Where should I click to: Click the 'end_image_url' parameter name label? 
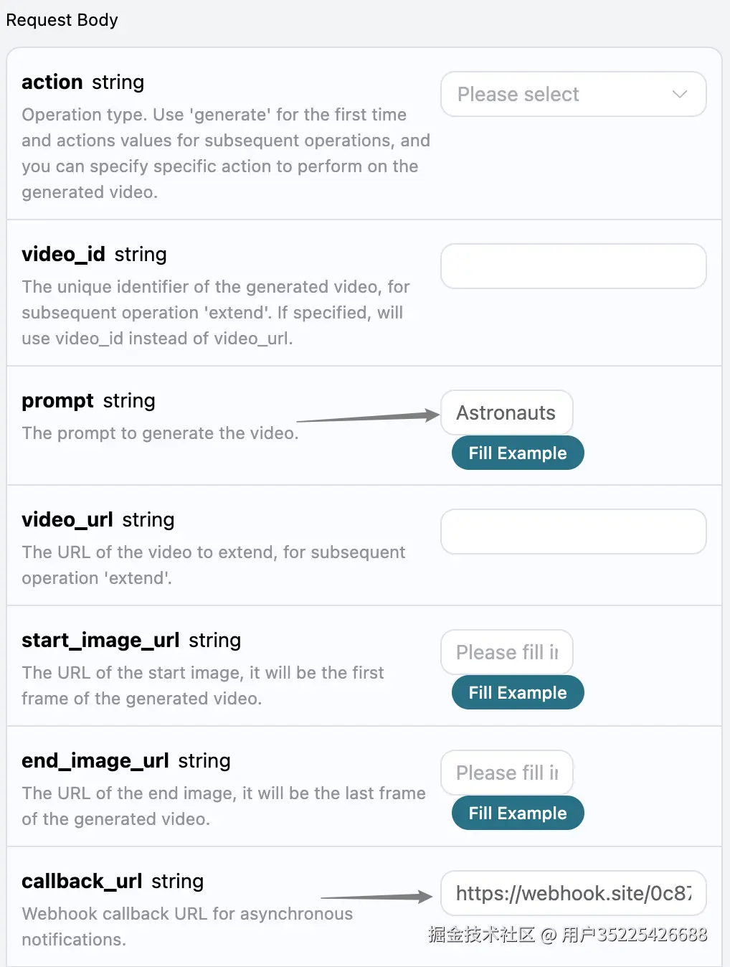click(95, 760)
